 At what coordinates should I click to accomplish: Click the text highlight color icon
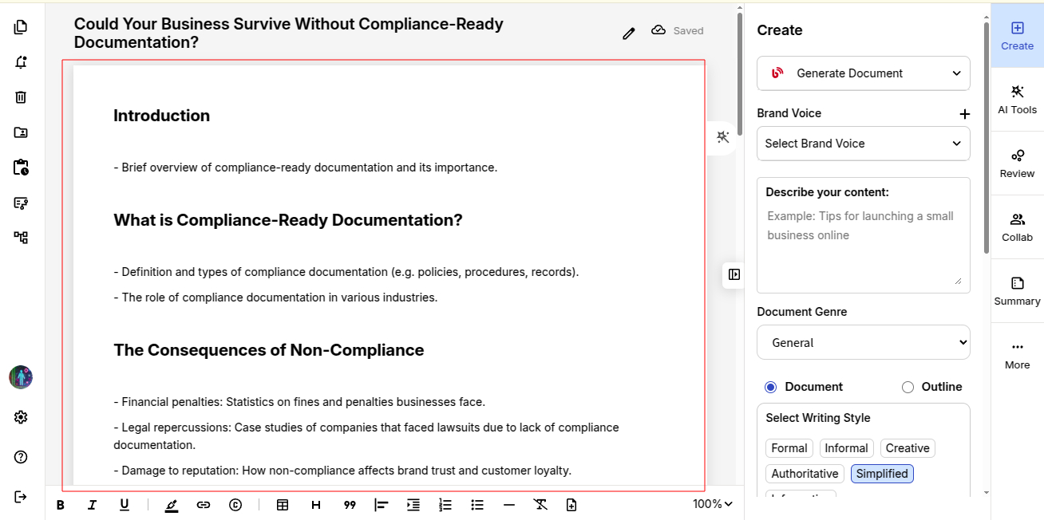[172, 505]
